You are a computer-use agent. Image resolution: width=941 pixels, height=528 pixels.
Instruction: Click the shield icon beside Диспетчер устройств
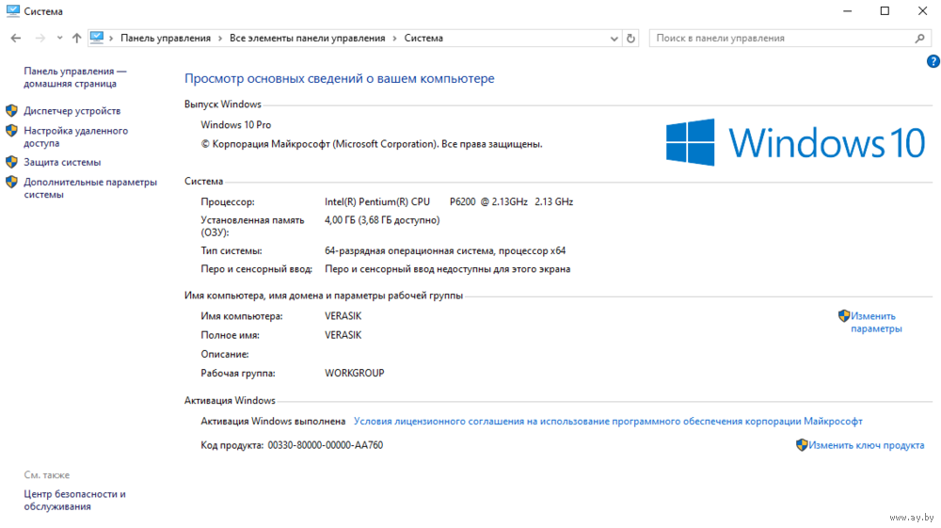coord(11,111)
